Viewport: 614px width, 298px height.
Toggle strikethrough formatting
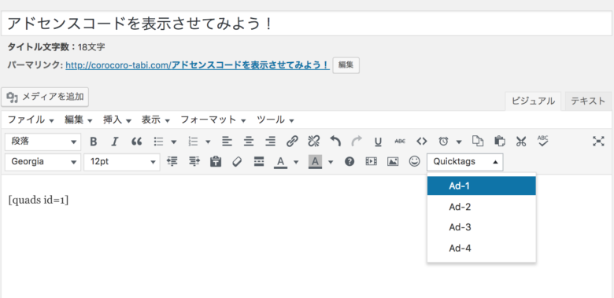(x=400, y=142)
